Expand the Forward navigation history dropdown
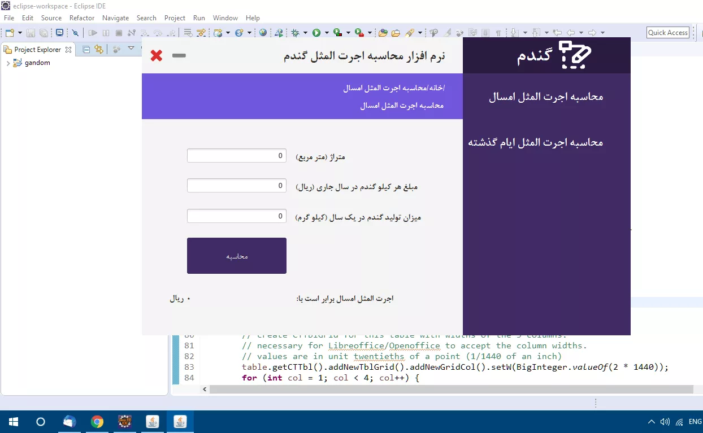The image size is (703, 433). 602,33
